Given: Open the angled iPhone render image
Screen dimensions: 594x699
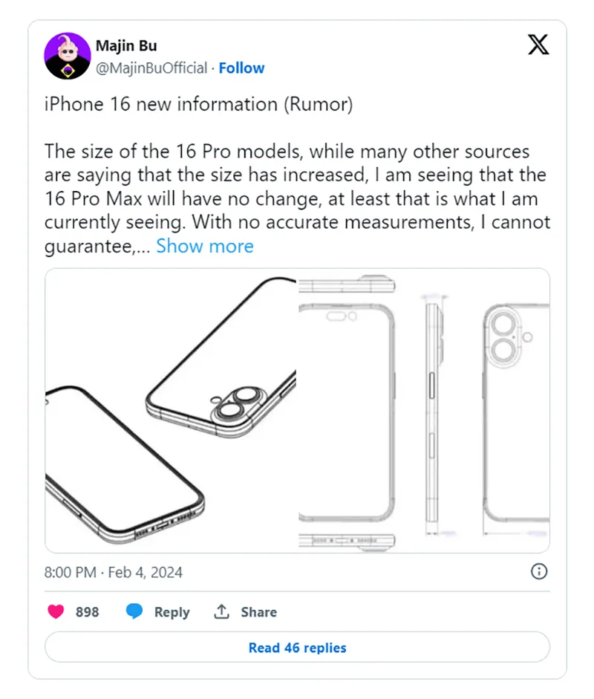Looking at the screenshot, I should click(171, 411).
